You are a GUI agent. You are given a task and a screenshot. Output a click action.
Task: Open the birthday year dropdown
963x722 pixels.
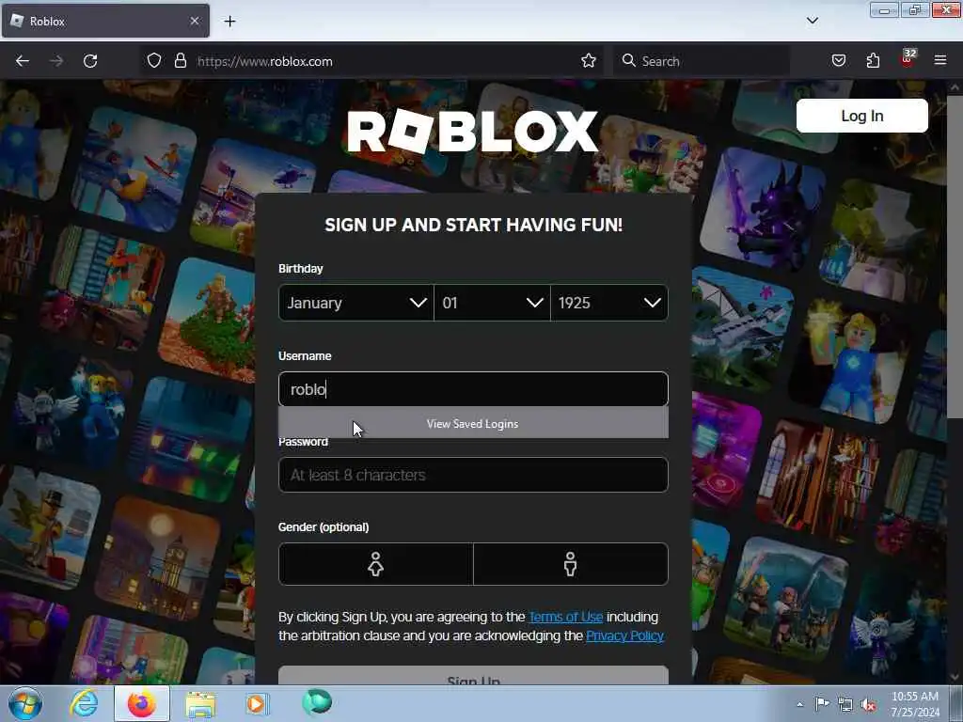[608, 303]
